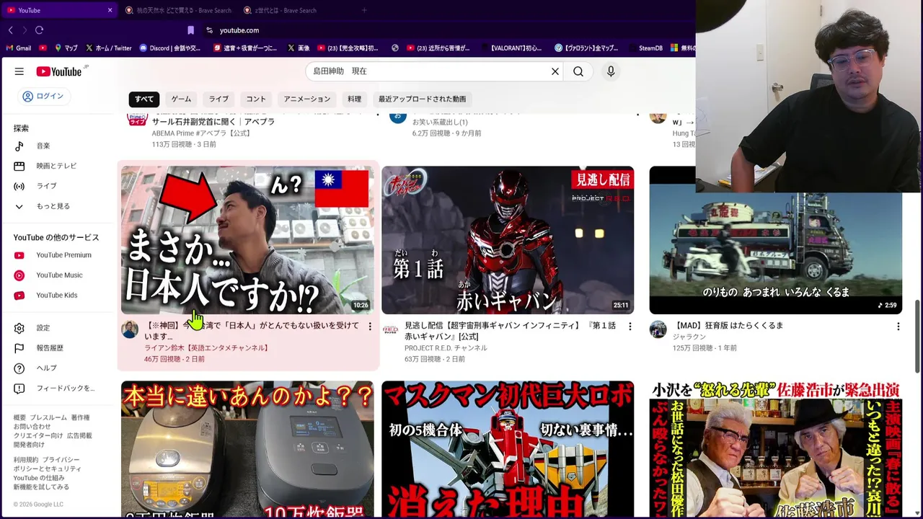Visit PROJECT R.E.D. チャンネル link

[446, 348]
